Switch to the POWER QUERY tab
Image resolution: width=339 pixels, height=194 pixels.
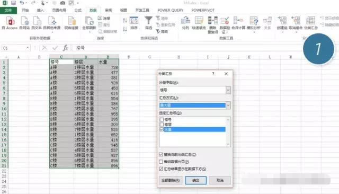point(171,10)
